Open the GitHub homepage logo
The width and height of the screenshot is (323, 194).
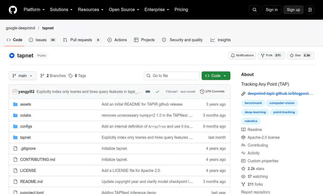pyautogui.click(x=13, y=10)
